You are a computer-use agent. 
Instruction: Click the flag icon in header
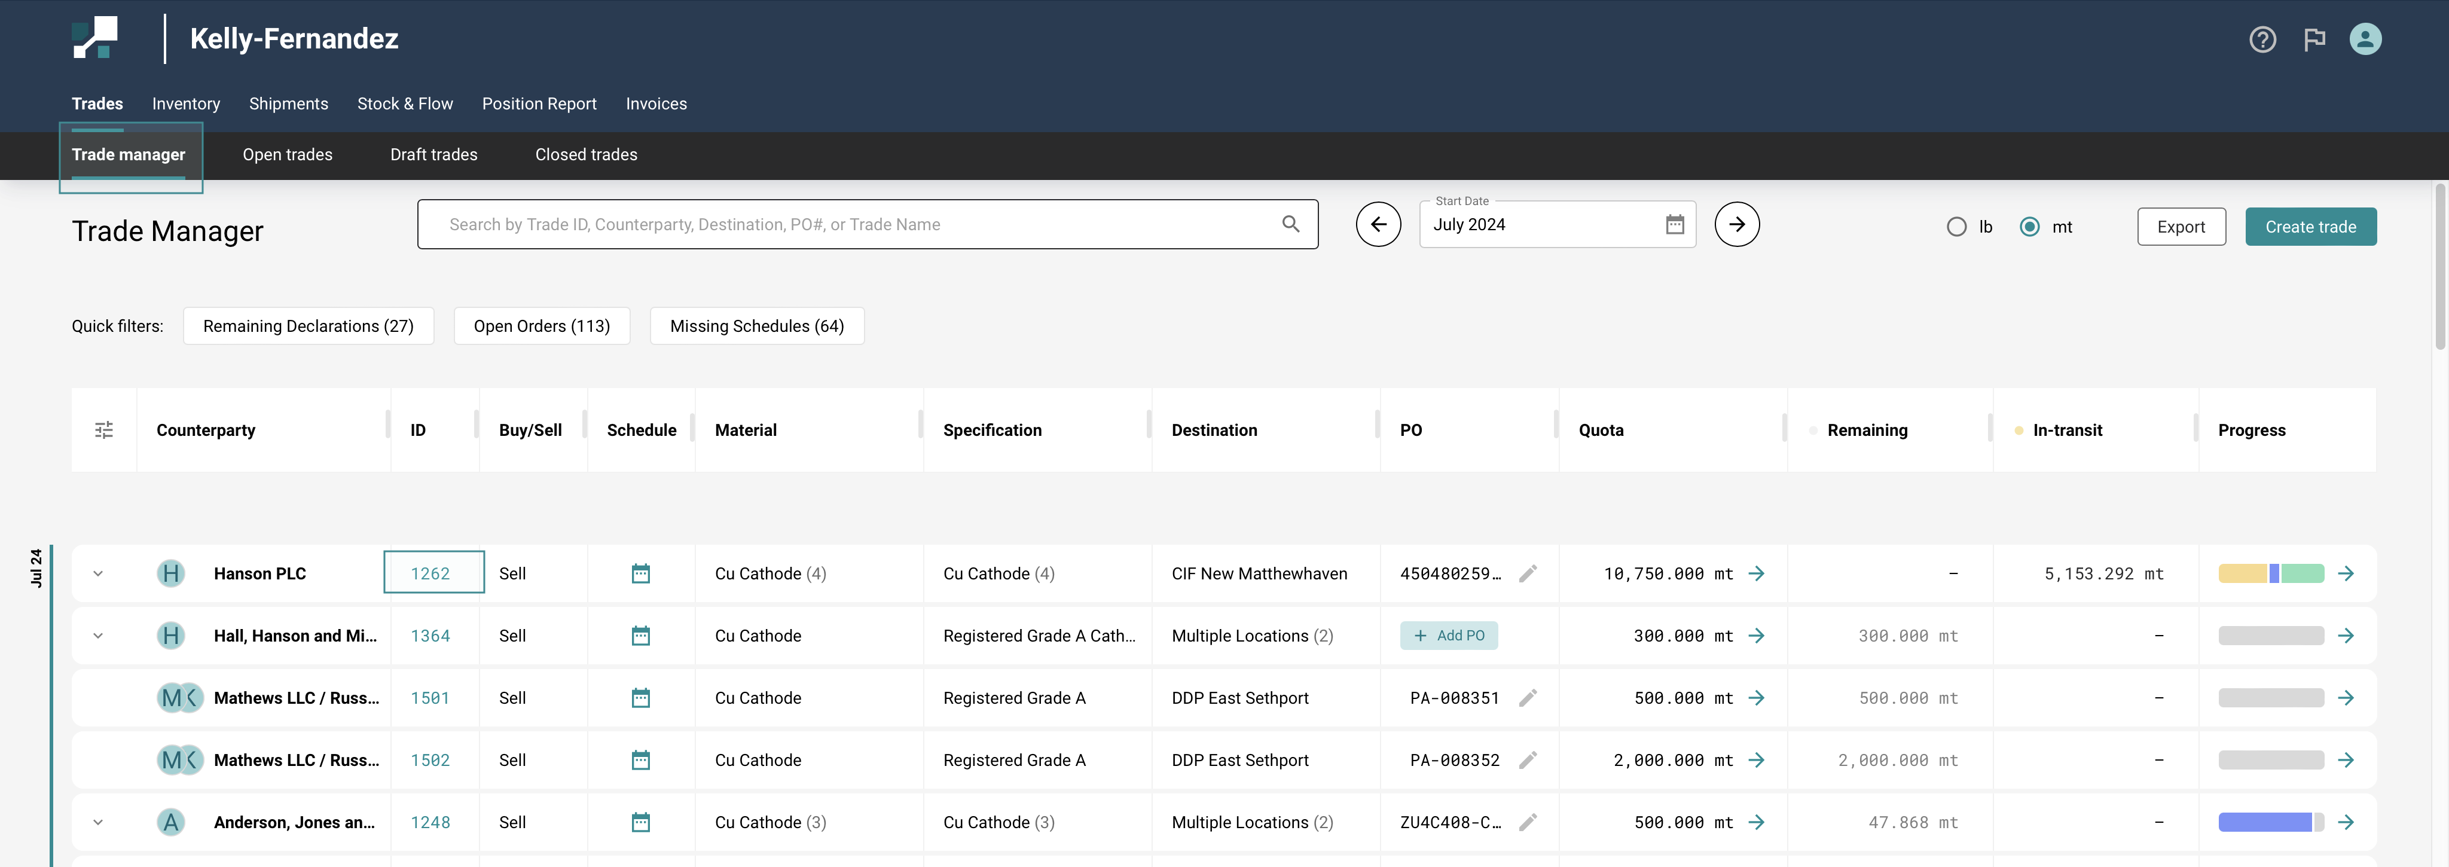coord(2314,39)
